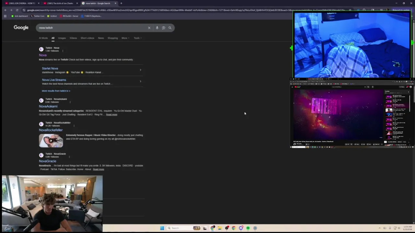This screenshot has height=233, width=415.
Task: Open '11404 N Bayshore' bookmark
Action: (91, 16)
